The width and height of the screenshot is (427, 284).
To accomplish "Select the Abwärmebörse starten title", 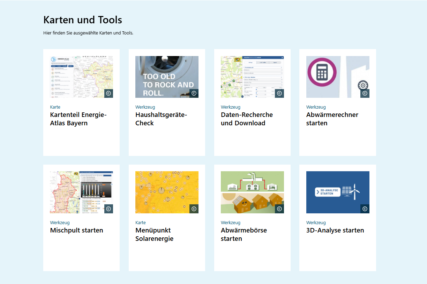I will point(244,235).
